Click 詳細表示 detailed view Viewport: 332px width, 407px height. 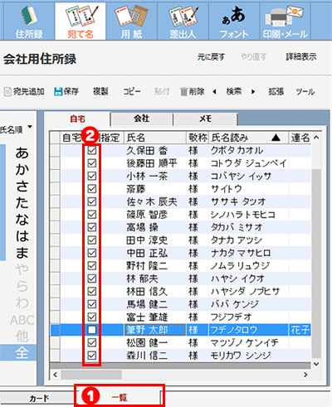pos(301,57)
